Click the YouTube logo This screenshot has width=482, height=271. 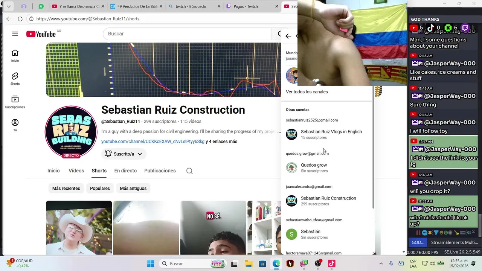[41, 34]
